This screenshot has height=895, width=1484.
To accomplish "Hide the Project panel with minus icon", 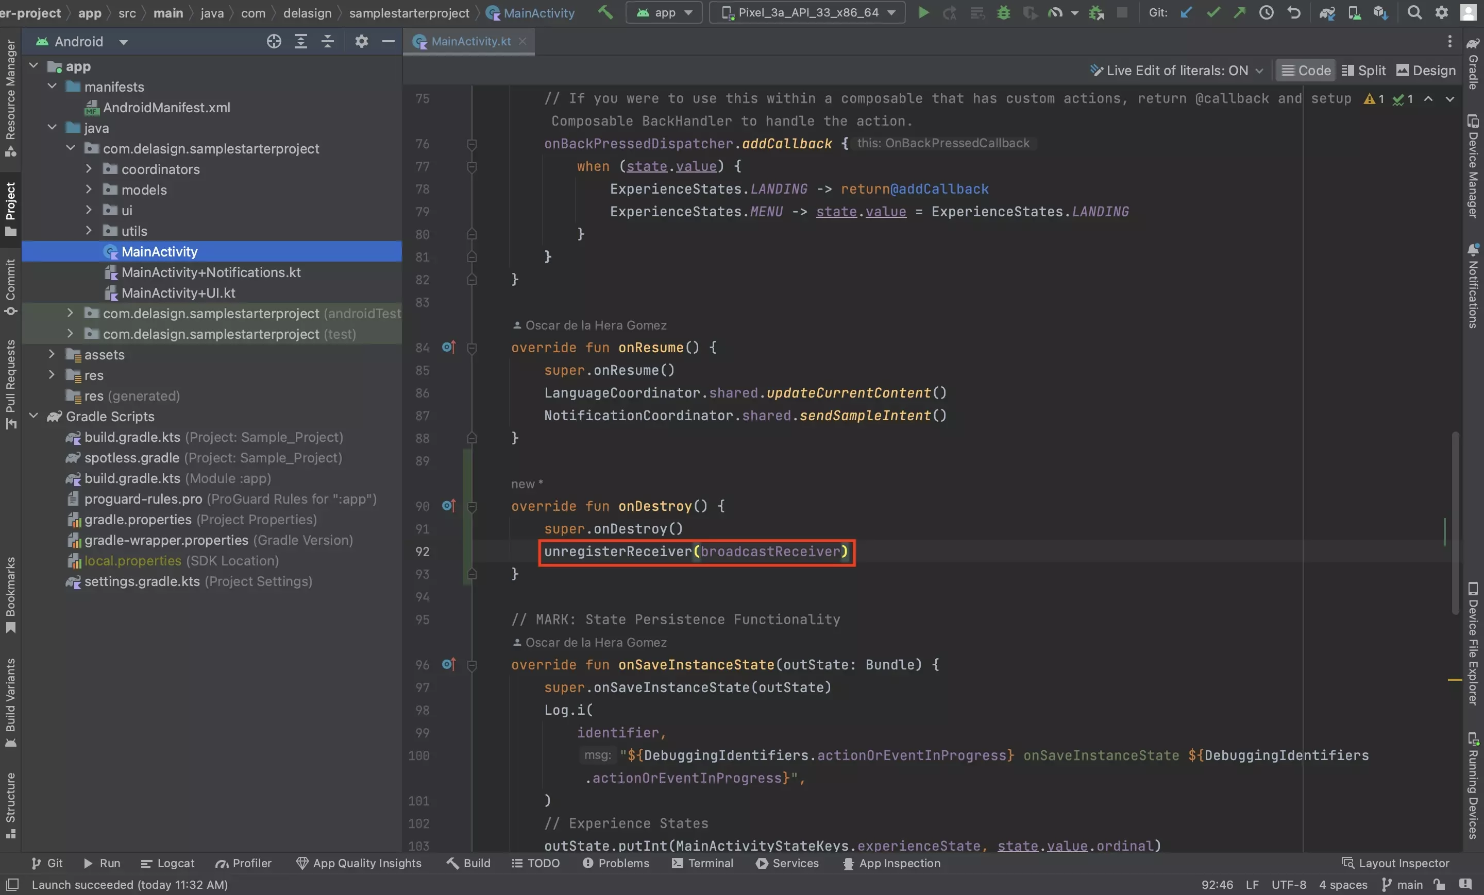I will 389,42.
